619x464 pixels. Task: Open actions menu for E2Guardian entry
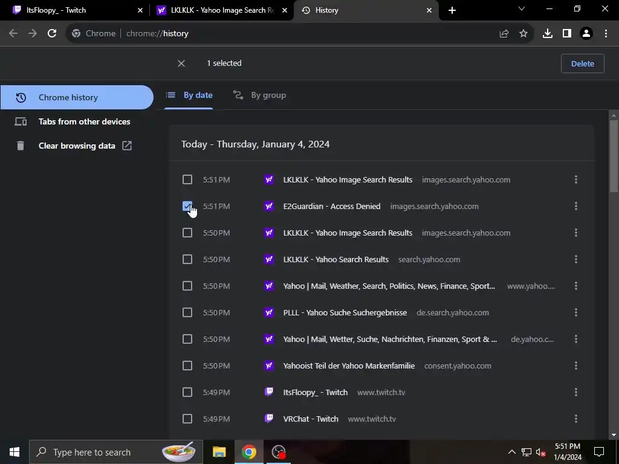point(576,206)
